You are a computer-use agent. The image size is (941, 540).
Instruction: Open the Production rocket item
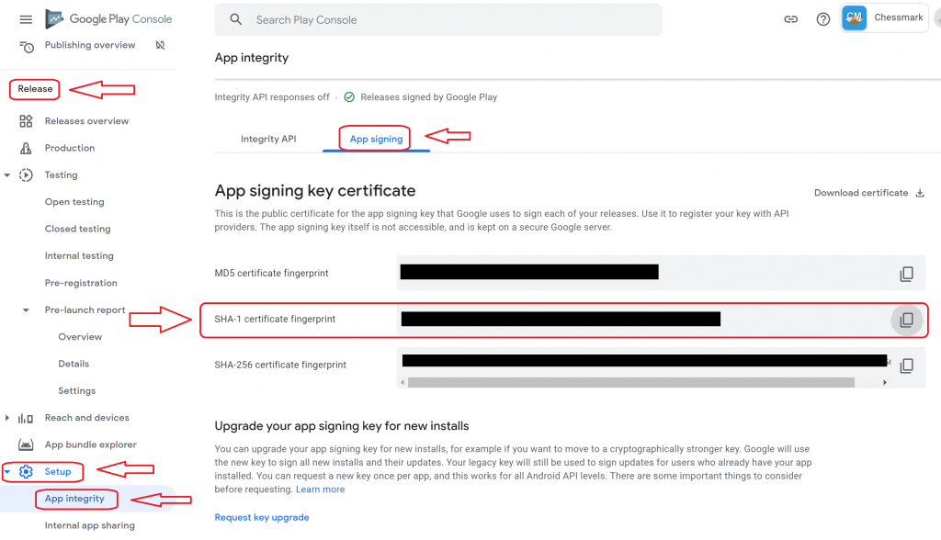70,148
